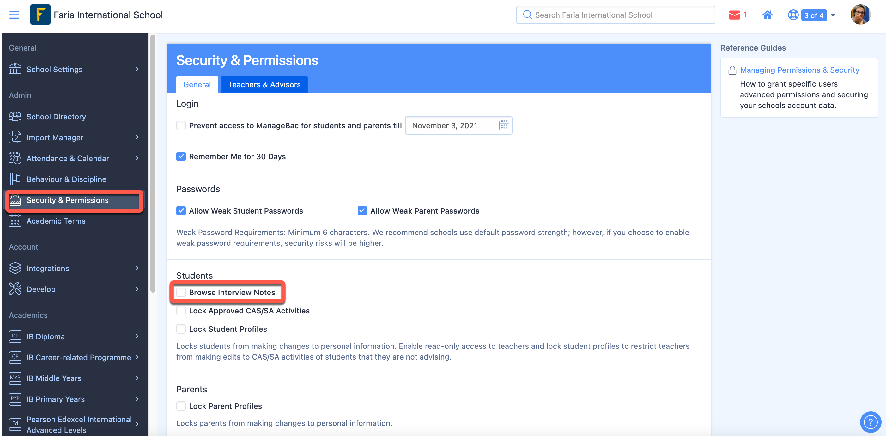Click the IB Diploma DP icon
The height and width of the screenshot is (436, 886).
pyautogui.click(x=15, y=336)
